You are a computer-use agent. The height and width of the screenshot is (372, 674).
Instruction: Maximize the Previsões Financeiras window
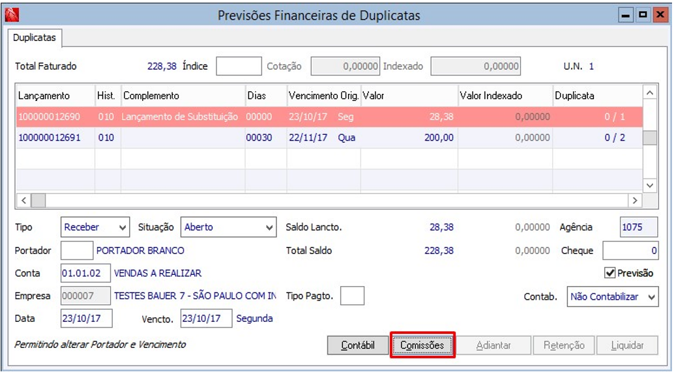pyautogui.click(x=643, y=15)
